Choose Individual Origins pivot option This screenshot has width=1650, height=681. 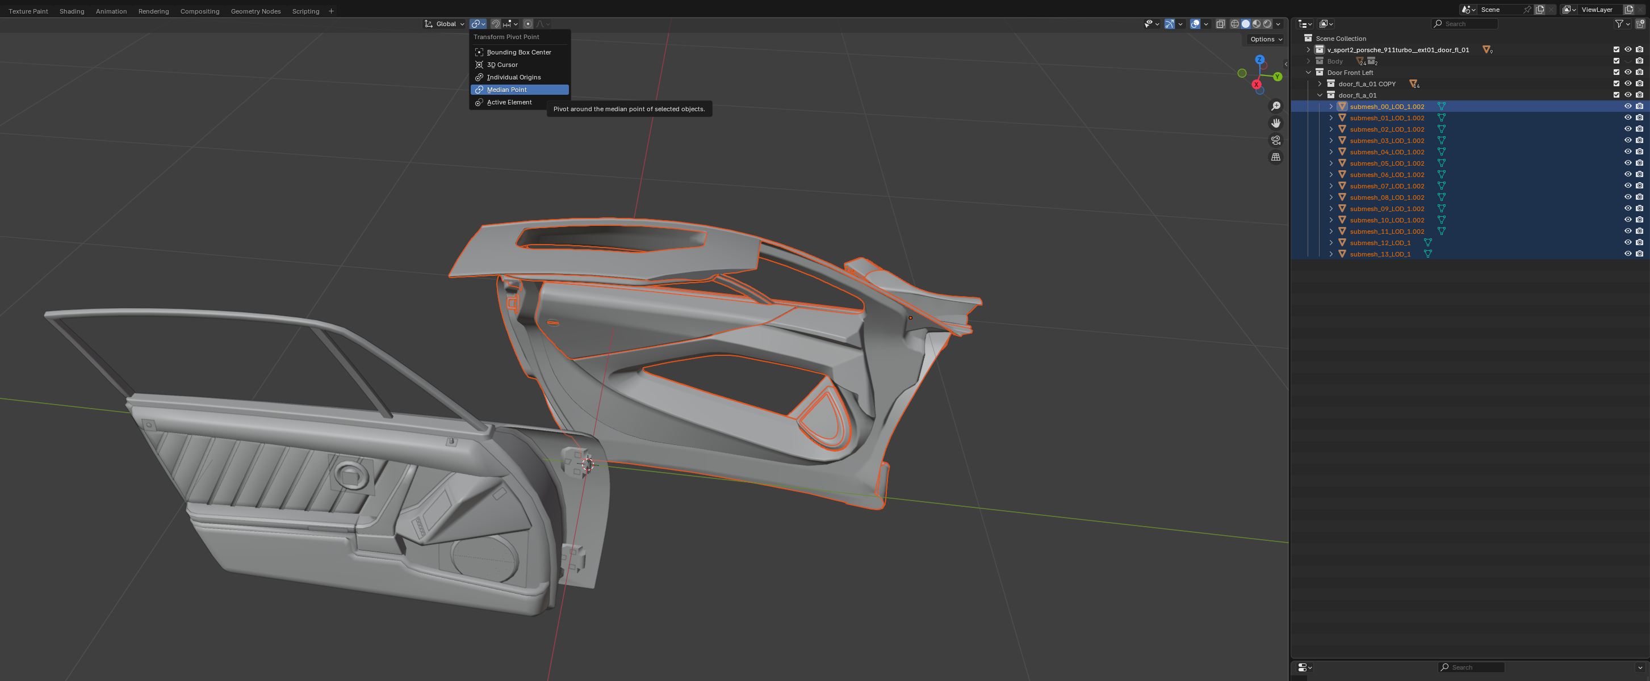(x=513, y=77)
